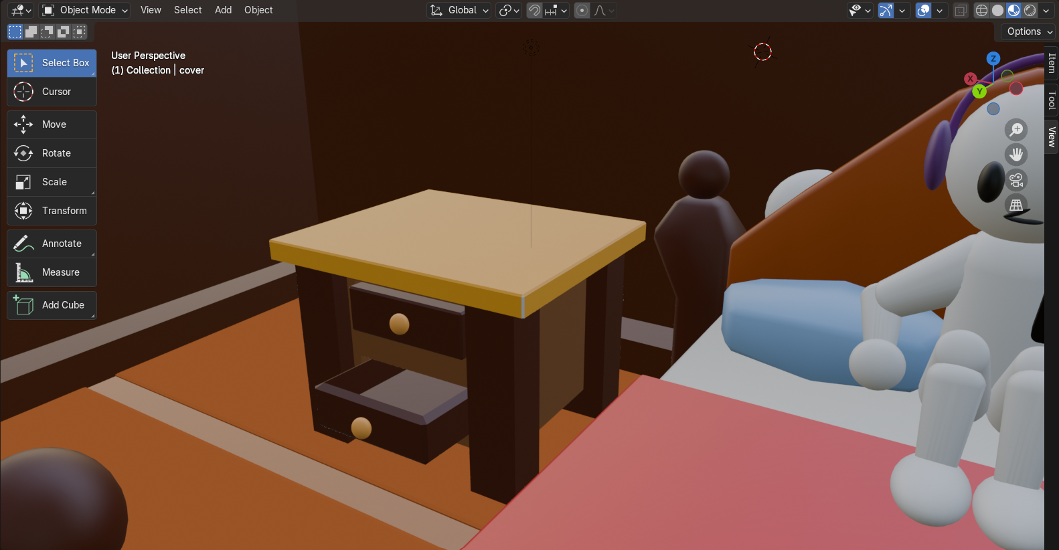This screenshot has height=550, width=1059.
Task: Switch perspective/orthographic grid icon
Action: [1016, 205]
